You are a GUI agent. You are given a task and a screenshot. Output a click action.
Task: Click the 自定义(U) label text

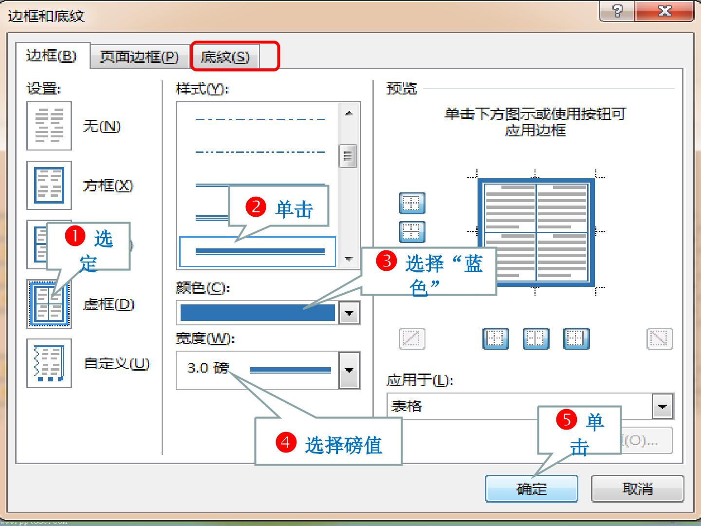[x=117, y=364]
